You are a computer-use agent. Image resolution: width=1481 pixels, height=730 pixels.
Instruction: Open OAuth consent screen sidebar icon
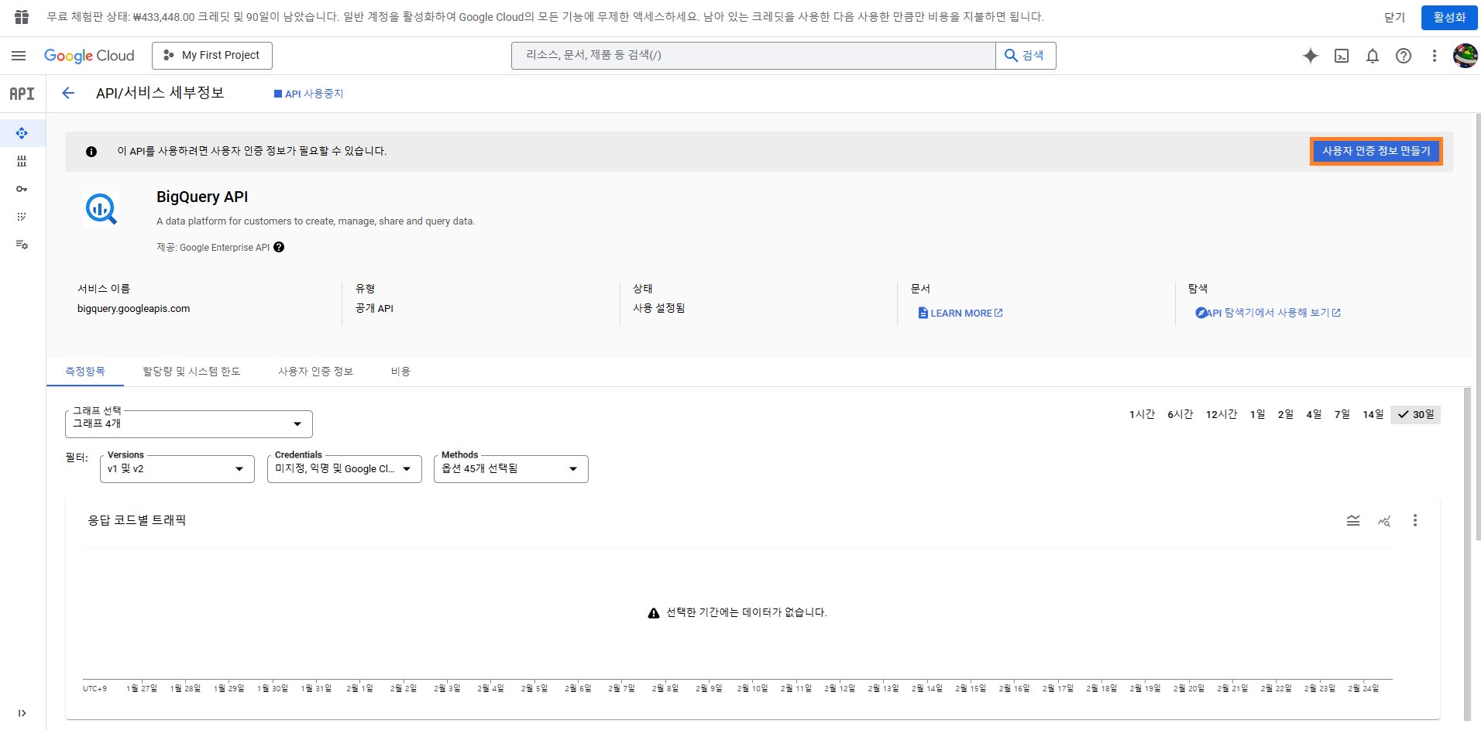(x=22, y=217)
